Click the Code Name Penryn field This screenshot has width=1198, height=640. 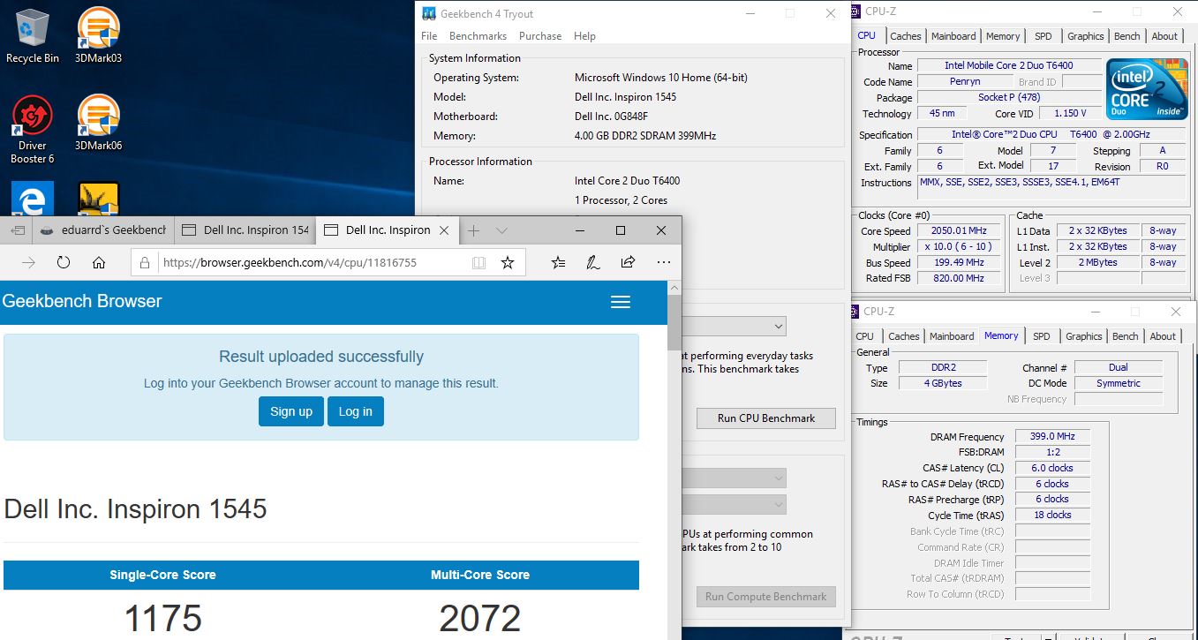[965, 81]
